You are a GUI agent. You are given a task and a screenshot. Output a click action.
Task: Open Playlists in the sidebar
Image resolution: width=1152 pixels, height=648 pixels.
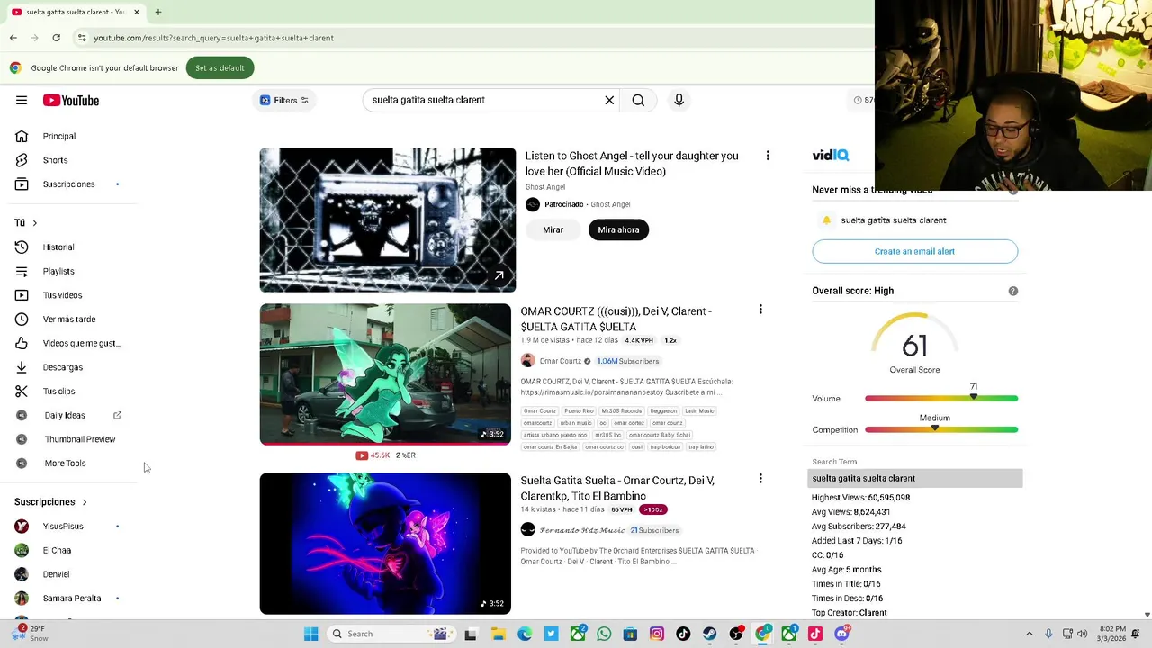(58, 271)
